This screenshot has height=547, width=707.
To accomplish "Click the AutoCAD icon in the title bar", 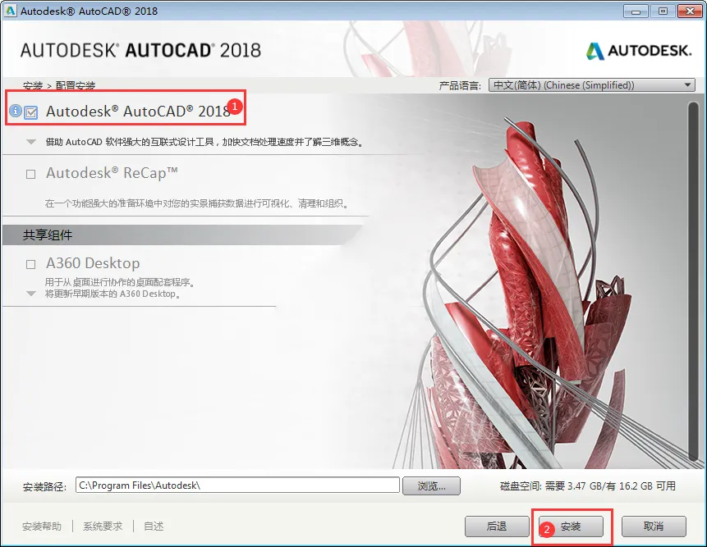I will coord(10,11).
